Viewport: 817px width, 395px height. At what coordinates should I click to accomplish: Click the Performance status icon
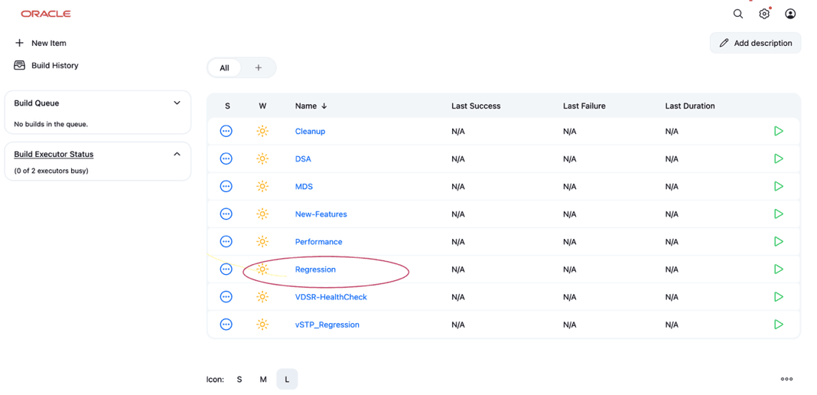click(226, 242)
